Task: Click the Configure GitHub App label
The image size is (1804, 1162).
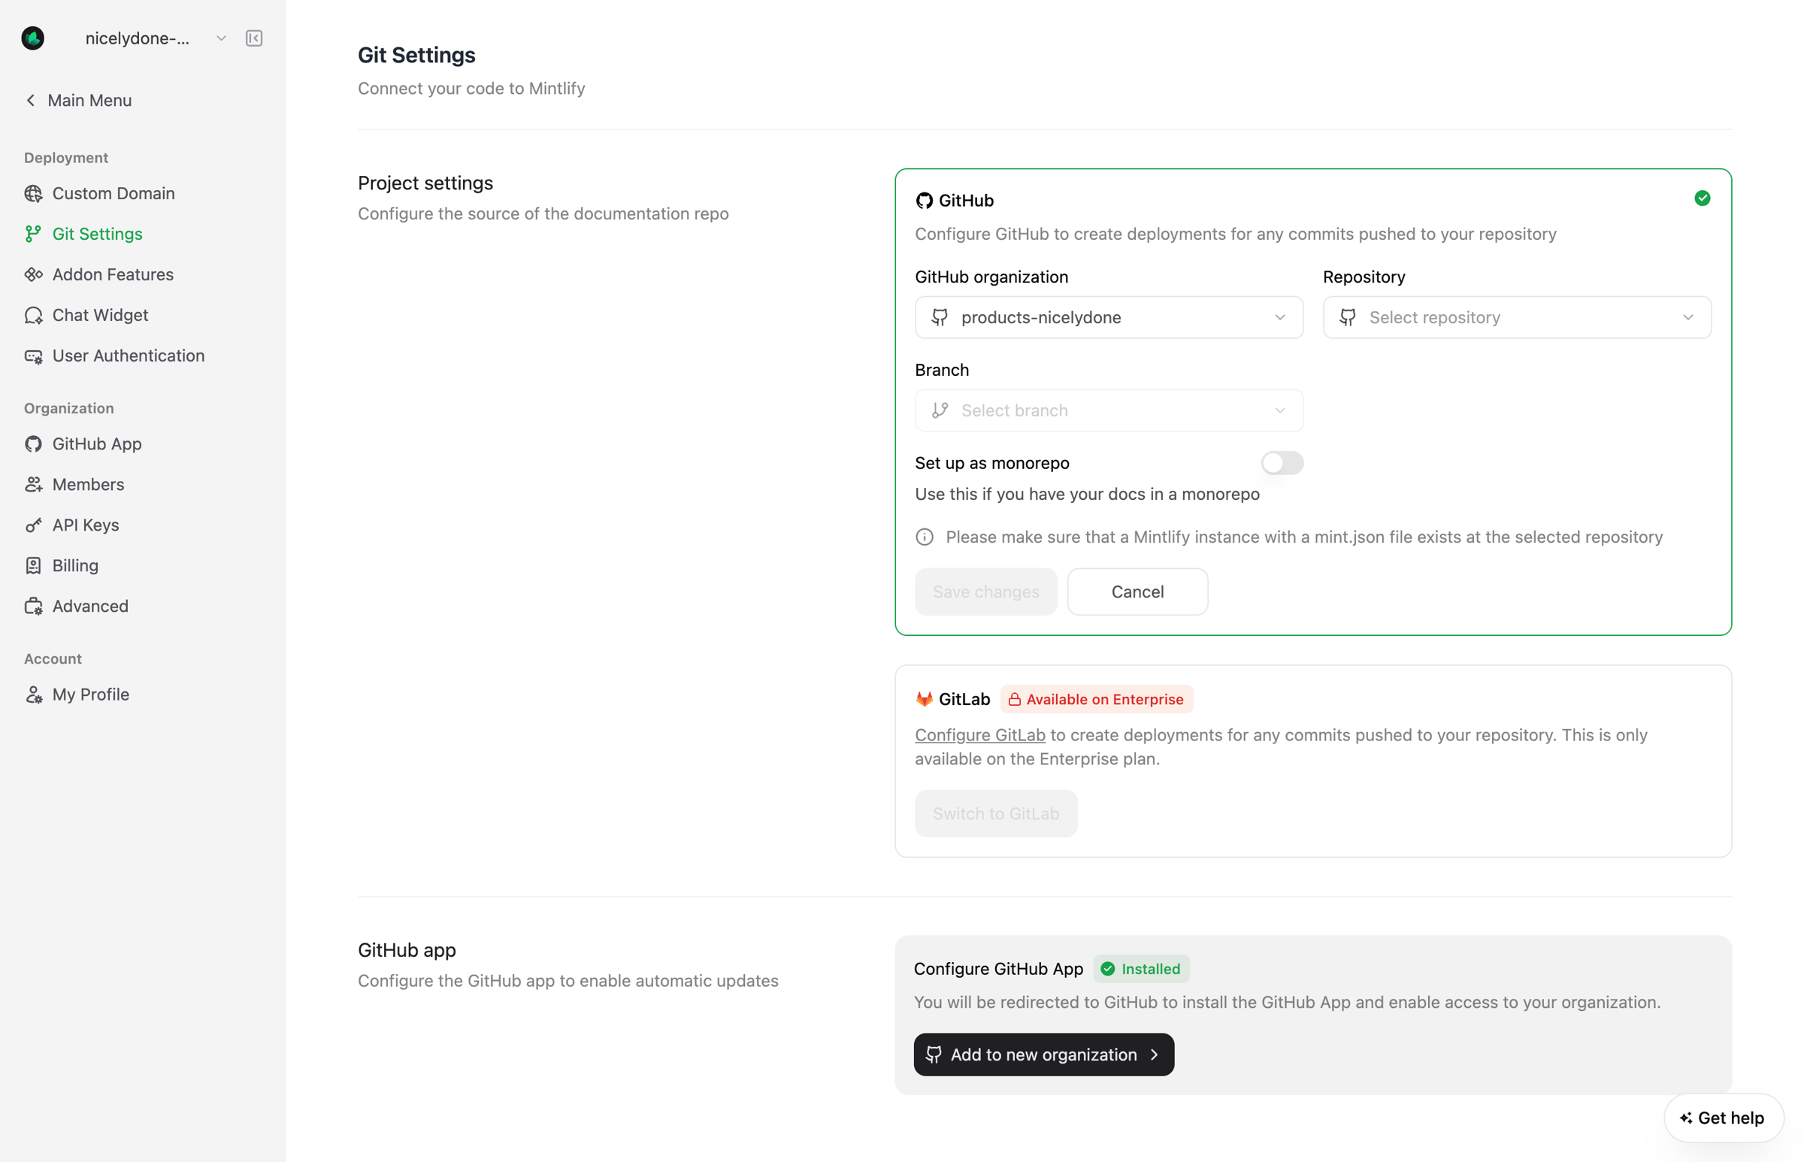Action: (x=998, y=970)
